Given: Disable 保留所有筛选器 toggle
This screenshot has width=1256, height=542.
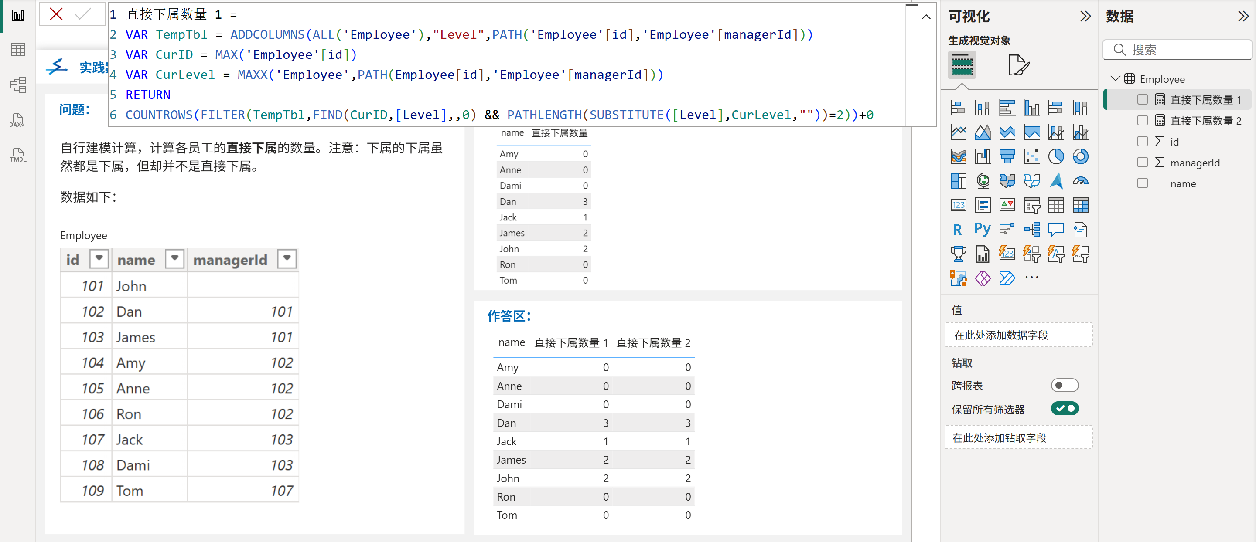Looking at the screenshot, I should (1065, 409).
